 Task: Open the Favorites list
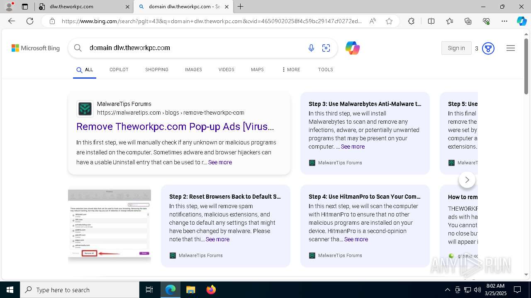tap(450, 21)
